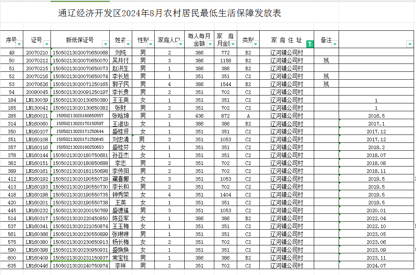Select the 残 remark cell for 吴井付

326,60
